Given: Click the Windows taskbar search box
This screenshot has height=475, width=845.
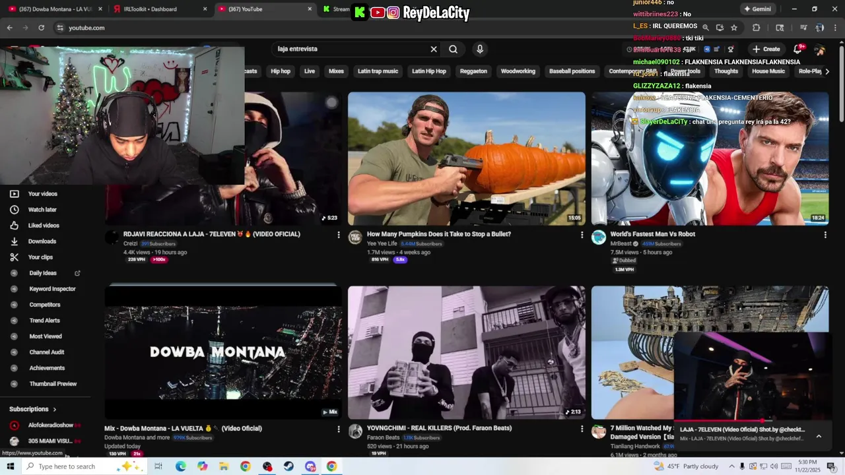Looking at the screenshot, I should [84, 466].
